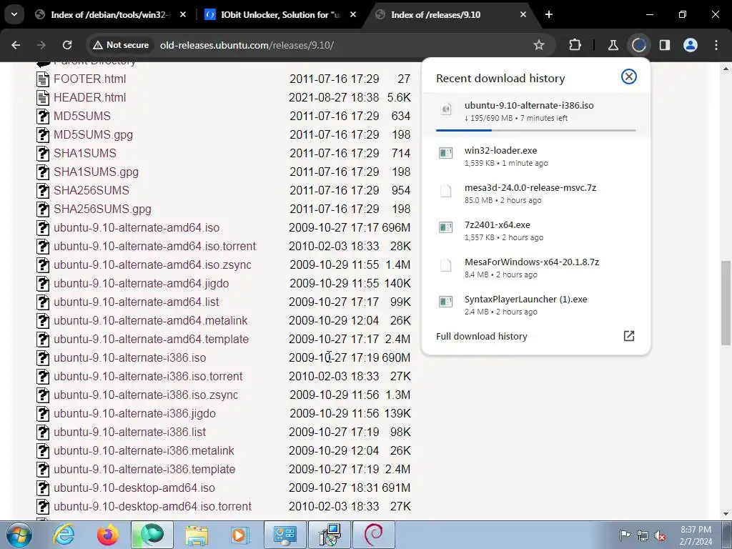Launch Internet Explorer from taskbar
The image size is (732, 549).
pyautogui.click(x=64, y=535)
